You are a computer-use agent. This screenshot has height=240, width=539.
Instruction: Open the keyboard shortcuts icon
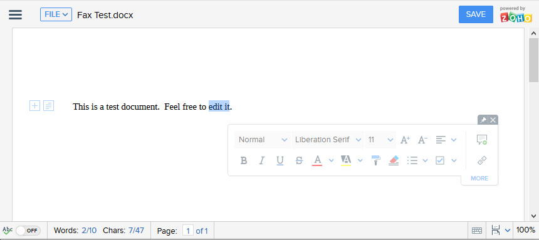477,231
